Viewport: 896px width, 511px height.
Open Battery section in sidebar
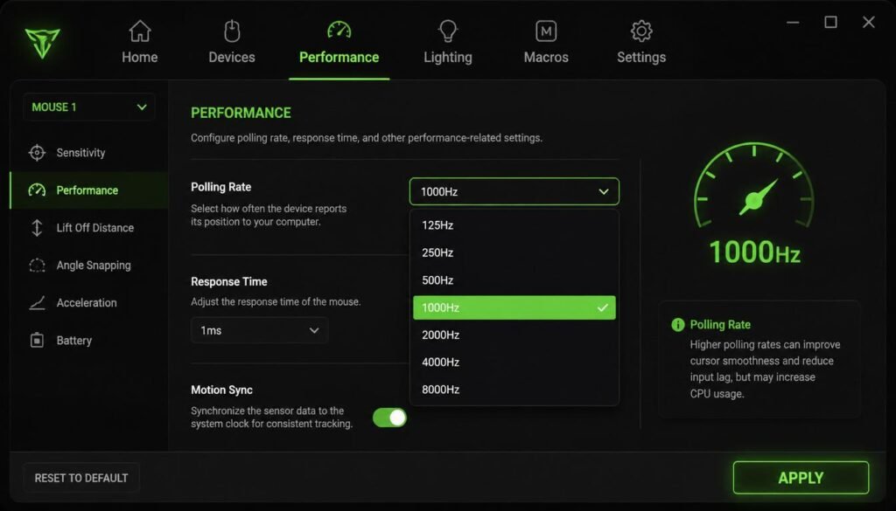[89, 341]
